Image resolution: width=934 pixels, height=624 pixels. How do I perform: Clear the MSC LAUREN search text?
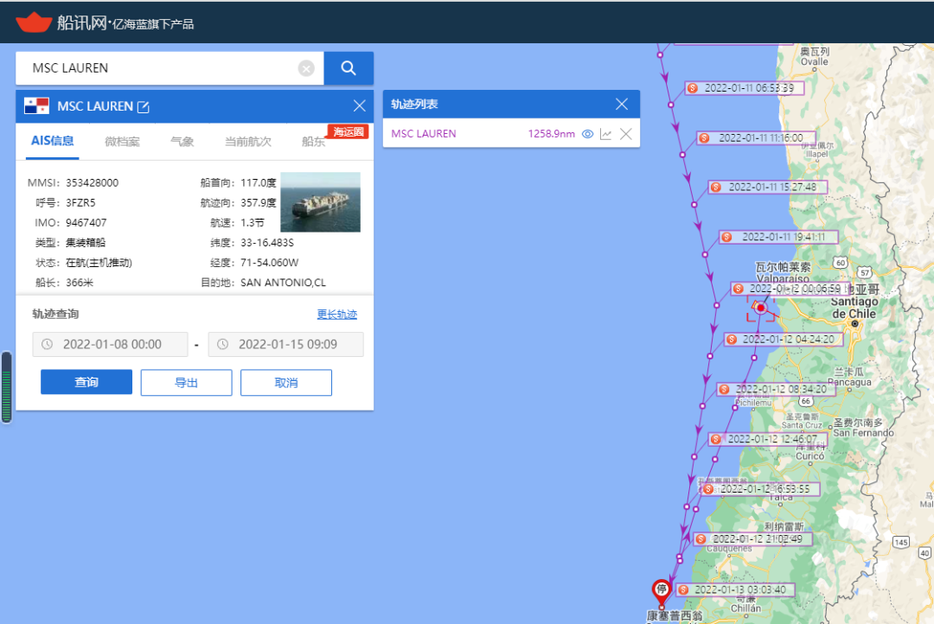306,68
